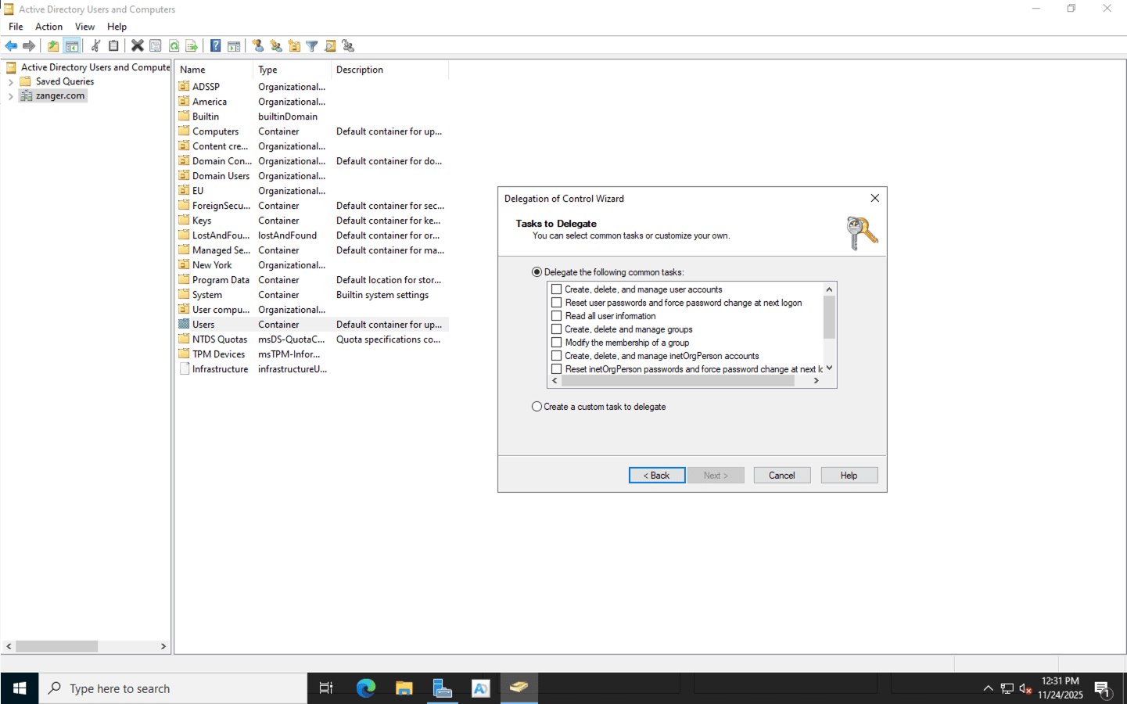Click the Infrastructure file icon in list
Screen dimensions: 1127x704
tap(184, 368)
